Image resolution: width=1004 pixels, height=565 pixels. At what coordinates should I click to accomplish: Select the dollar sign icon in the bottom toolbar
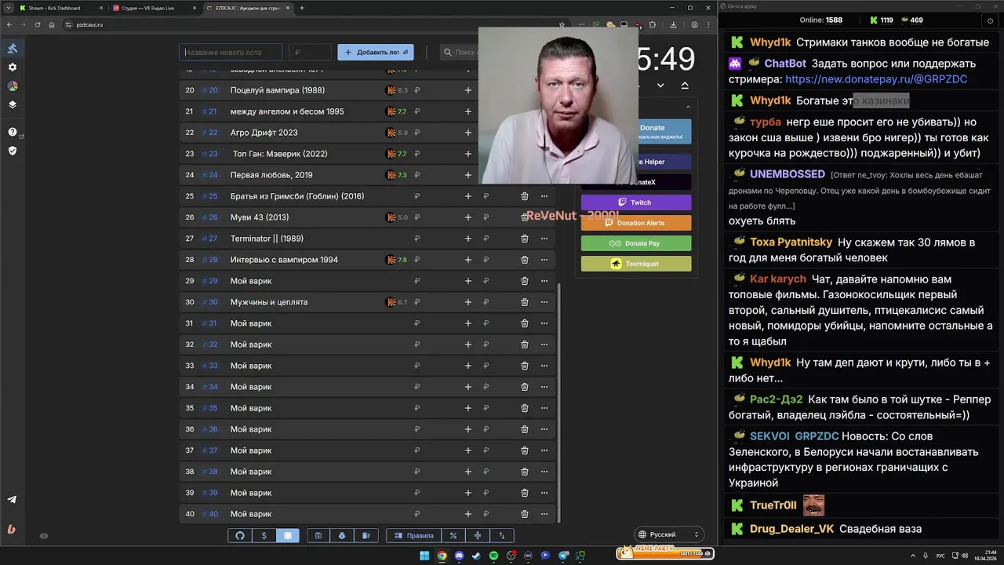click(264, 535)
